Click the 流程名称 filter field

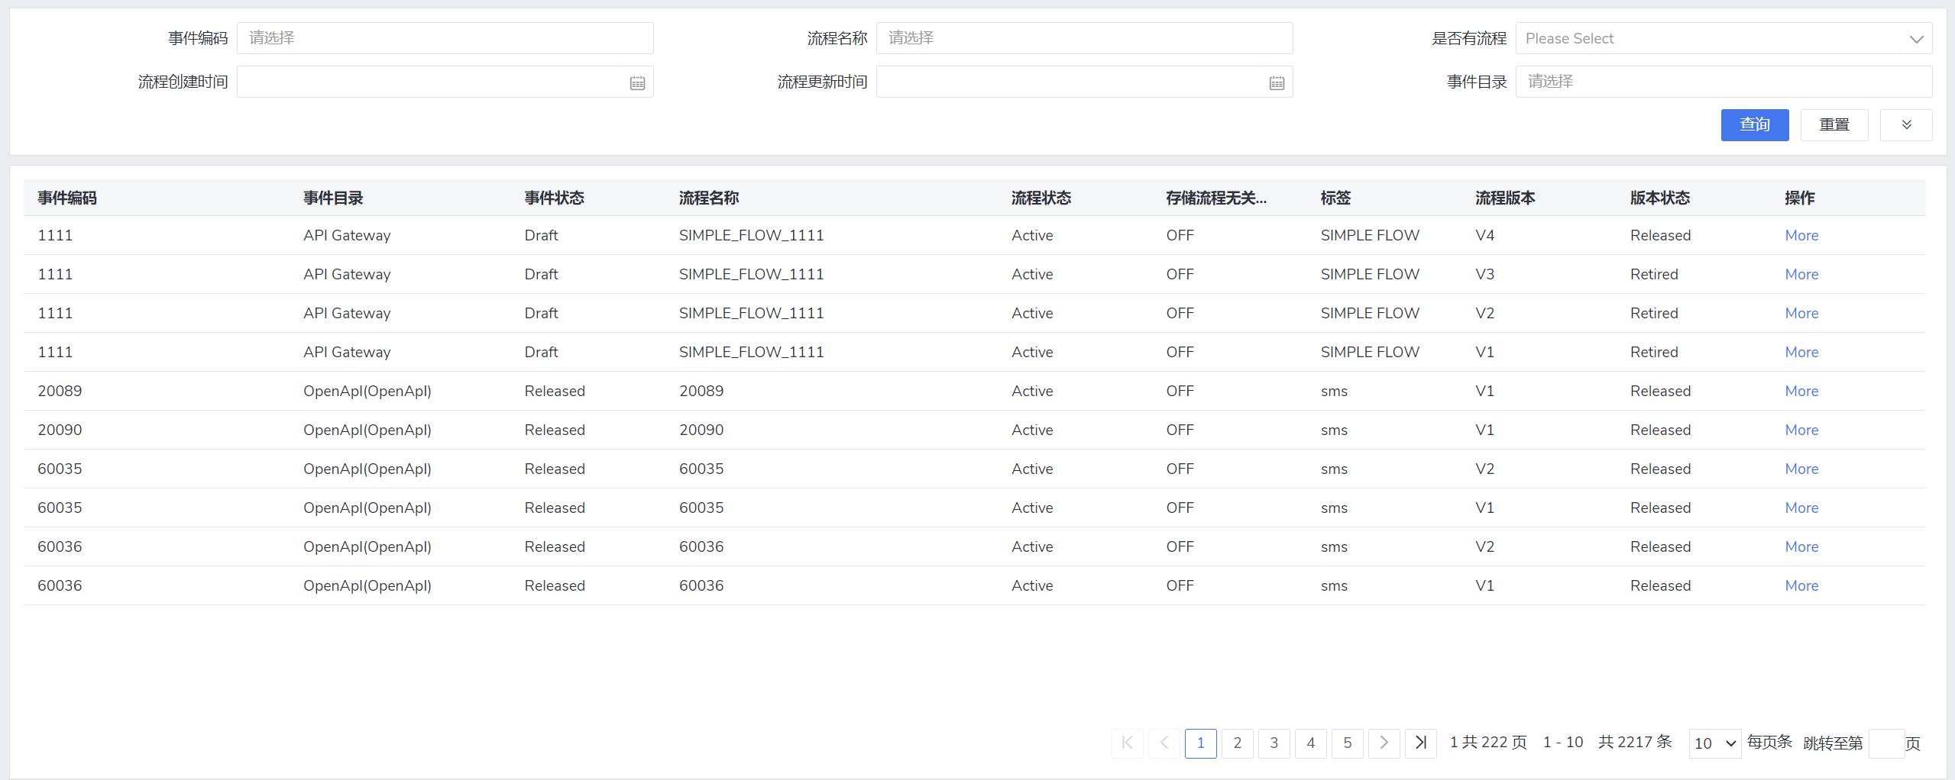click(1084, 38)
